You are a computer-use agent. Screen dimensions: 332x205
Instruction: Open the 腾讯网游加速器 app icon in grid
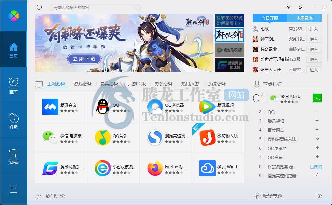coord(50,168)
